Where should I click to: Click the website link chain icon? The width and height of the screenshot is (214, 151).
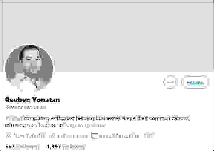(x=52, y=136)
